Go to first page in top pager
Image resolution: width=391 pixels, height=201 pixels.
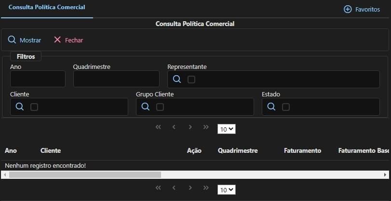click(x=158, y=127)
